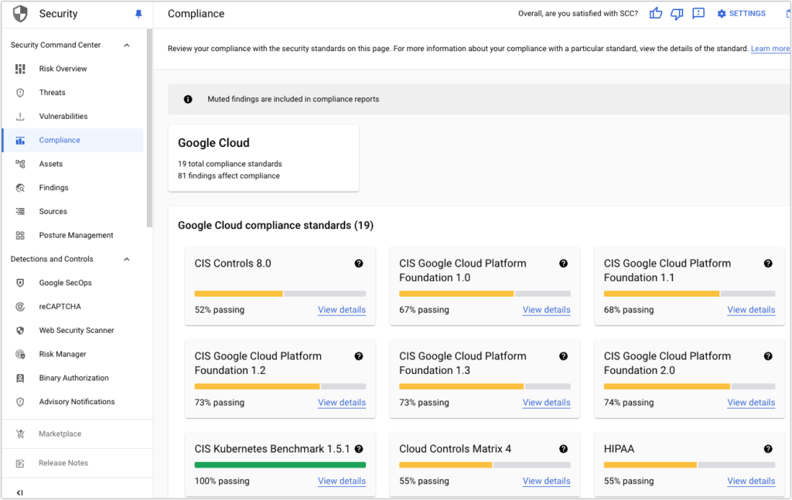
Task: Collapse the Security Command Center section
Action: tap(127, 46)
